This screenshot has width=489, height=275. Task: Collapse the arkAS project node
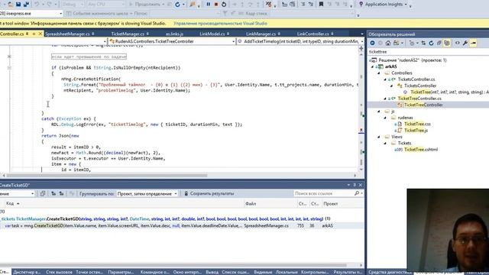pyautogui.click(x=372, y=66)
